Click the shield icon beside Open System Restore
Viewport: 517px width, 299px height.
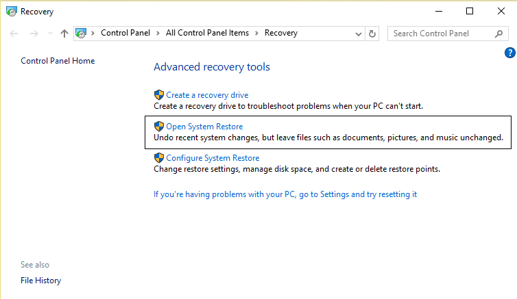(x=159, y=127)
